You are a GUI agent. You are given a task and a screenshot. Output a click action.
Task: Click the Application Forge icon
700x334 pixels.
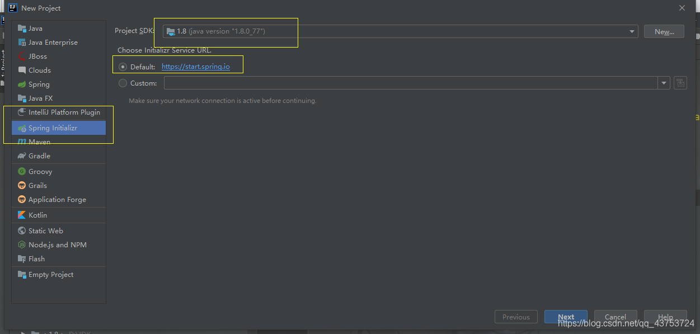[22, 200]
